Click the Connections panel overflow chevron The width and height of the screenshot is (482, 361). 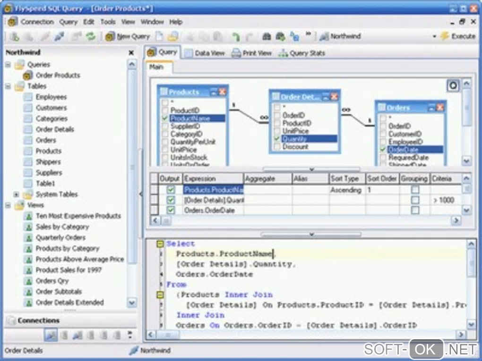pos(130,334)
